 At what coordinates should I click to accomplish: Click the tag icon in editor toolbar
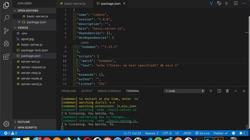[x=219, y=3]
